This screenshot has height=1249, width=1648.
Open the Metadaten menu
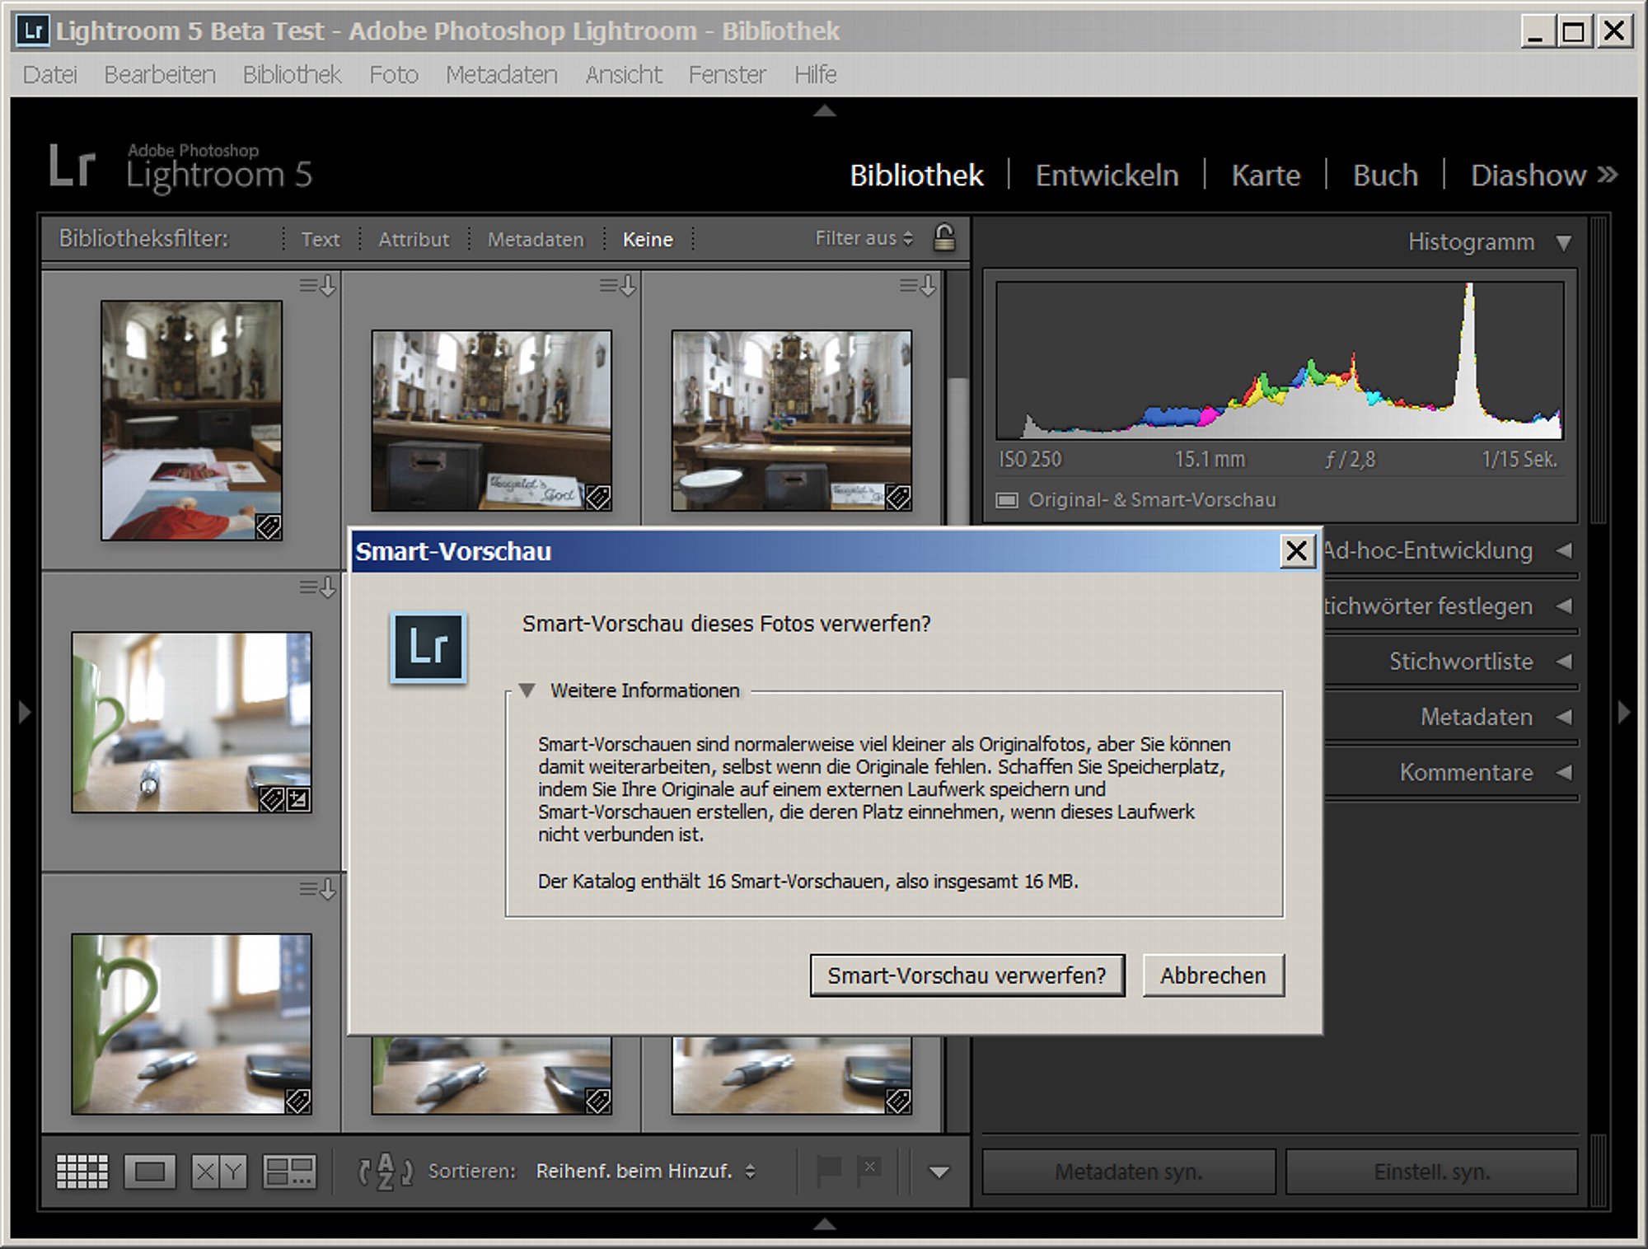501,74
